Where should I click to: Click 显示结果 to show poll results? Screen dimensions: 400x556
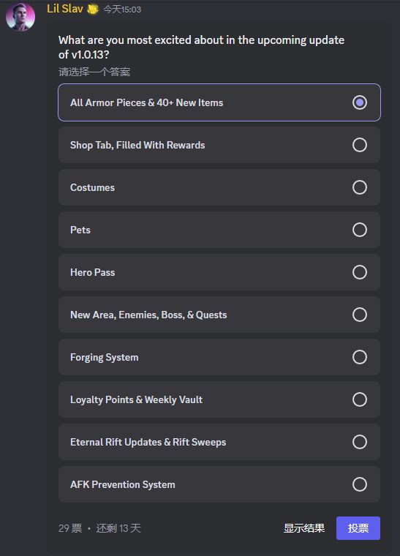304,528
